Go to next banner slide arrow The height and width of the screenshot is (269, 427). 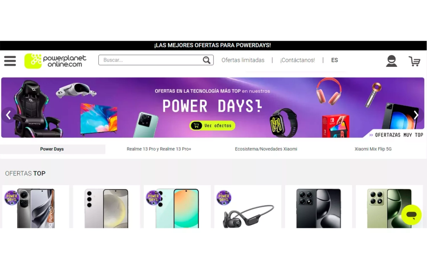click(x=416, y=115)
